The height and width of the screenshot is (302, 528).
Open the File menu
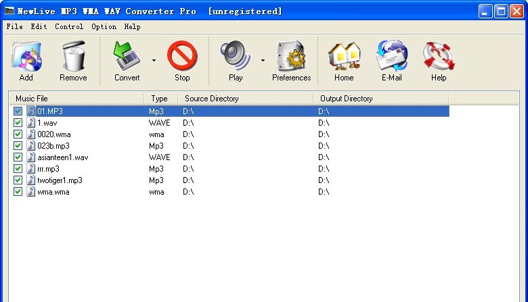(14, 27)
